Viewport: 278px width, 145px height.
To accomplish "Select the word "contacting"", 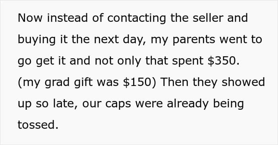I will point(137,19).
